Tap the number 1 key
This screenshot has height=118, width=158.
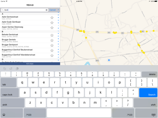(x=16, y=74)
